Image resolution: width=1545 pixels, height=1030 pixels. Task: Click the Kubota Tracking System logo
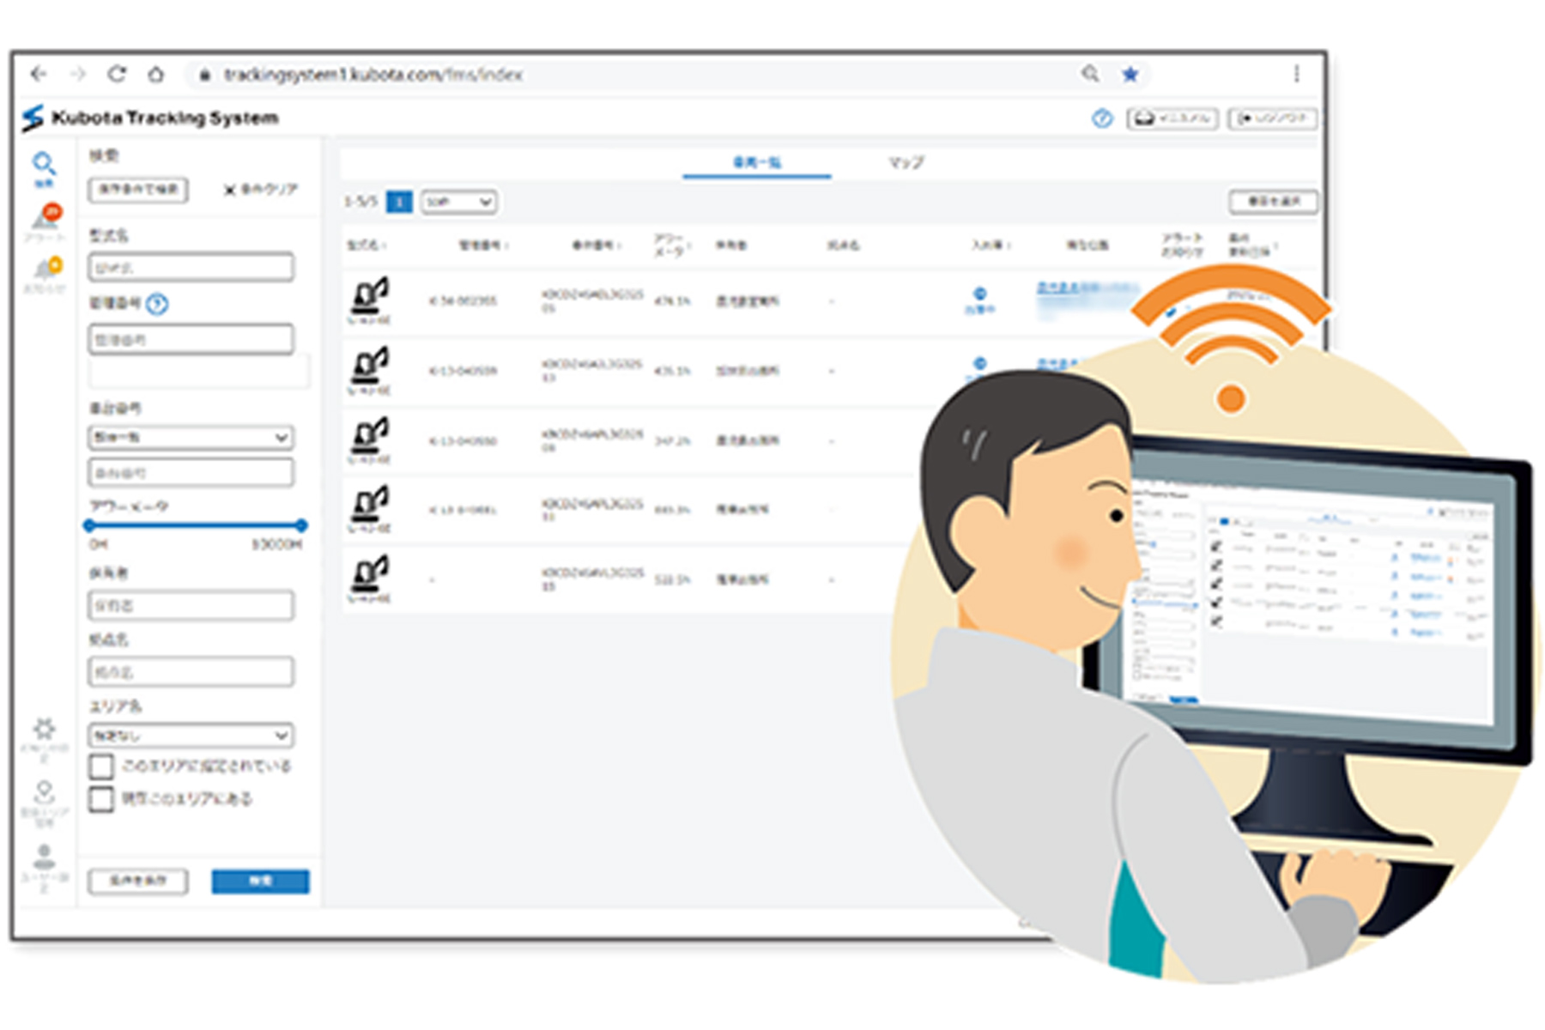(x=151, y=118)
